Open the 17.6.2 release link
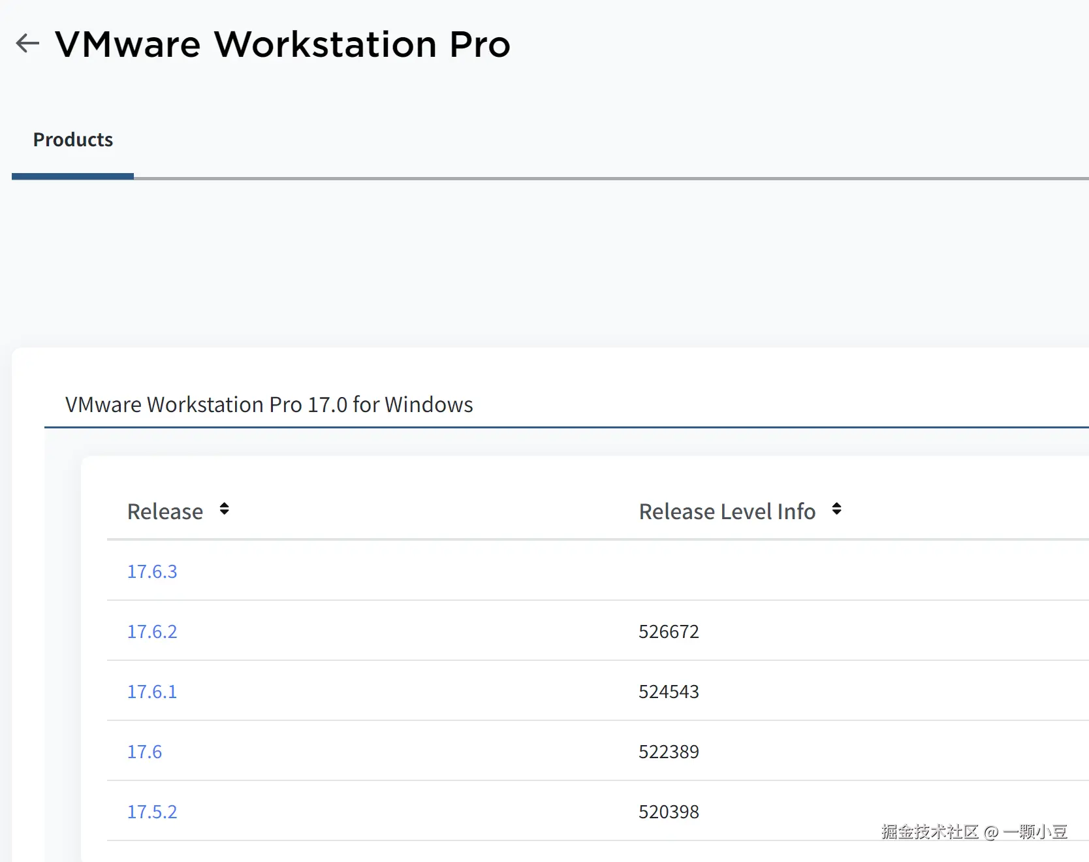 152,631
